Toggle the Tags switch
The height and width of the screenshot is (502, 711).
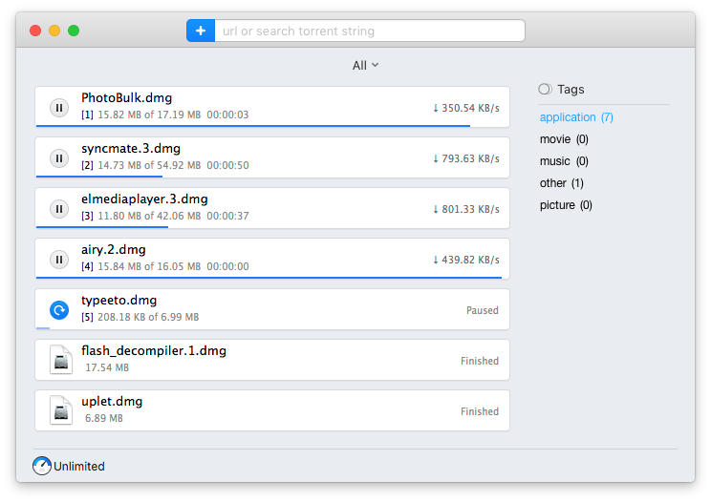point(545,89)
